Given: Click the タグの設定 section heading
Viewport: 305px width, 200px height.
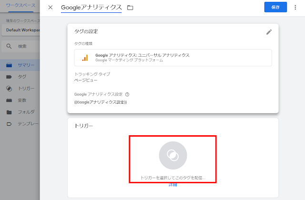Looking at the screenshot, I should [86, 31].
